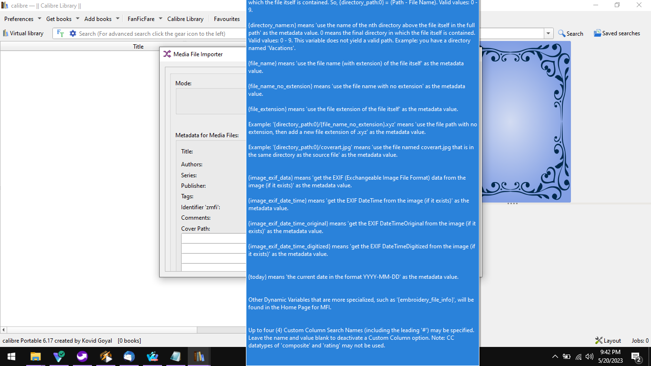Click the Add books toolbar item
Image resolution: width=651 pixels, height=366 pixels.
point(98,19)
